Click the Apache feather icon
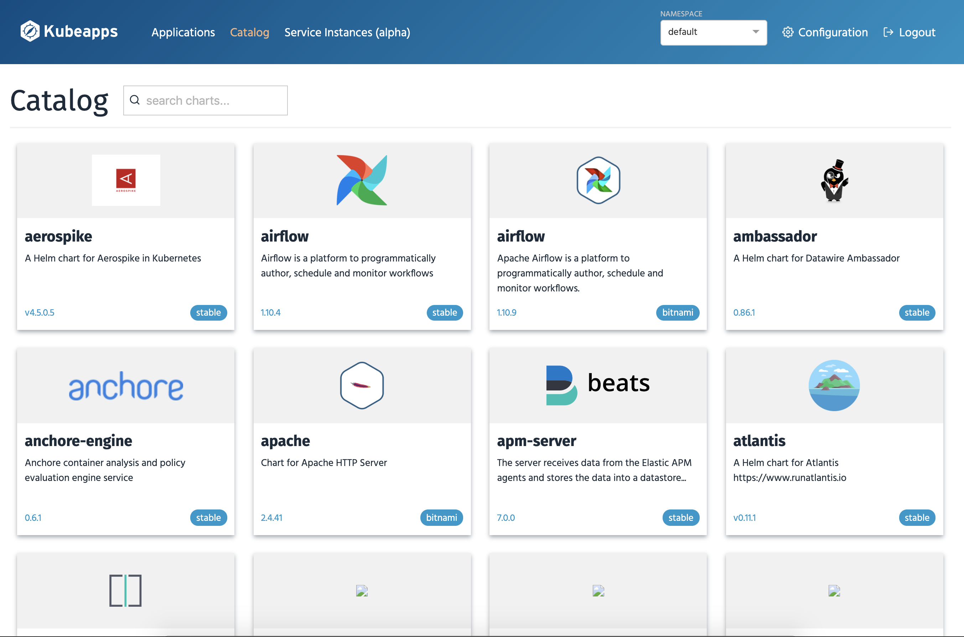The height and width of the screenshot is (637, 964). pos(362,385)
